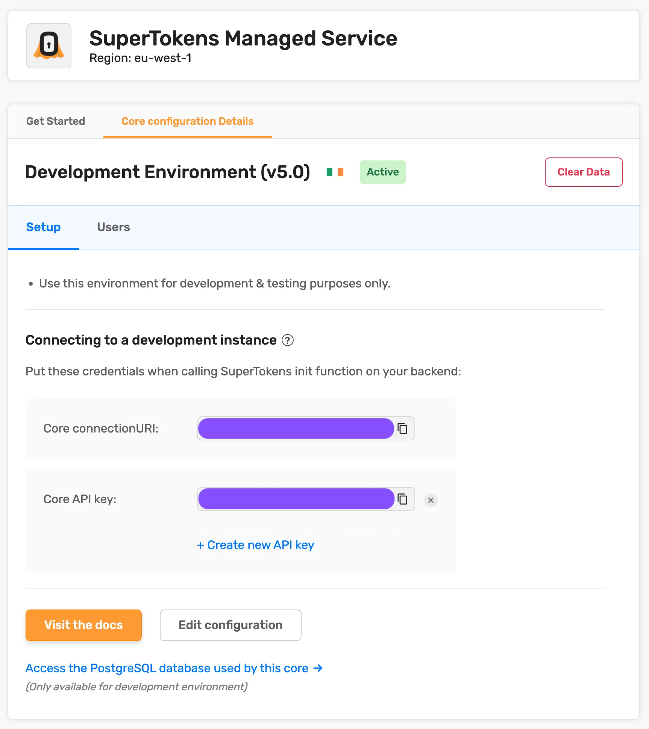The height and width of the screenshot is (729, 649).
Task: Open help icon beside Connecting to development instance
Action: pyautogui.click(x=288, y=340)
